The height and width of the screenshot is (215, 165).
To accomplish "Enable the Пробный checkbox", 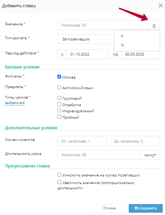I will (59, 117).
